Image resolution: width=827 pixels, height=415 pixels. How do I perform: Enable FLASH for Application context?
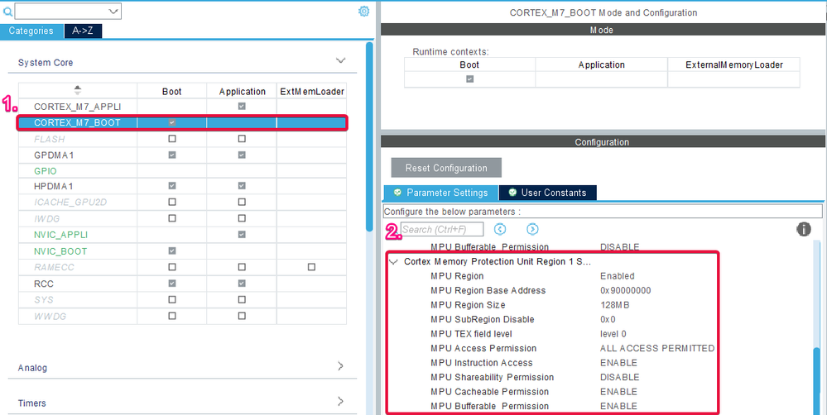tap(242, 139)
